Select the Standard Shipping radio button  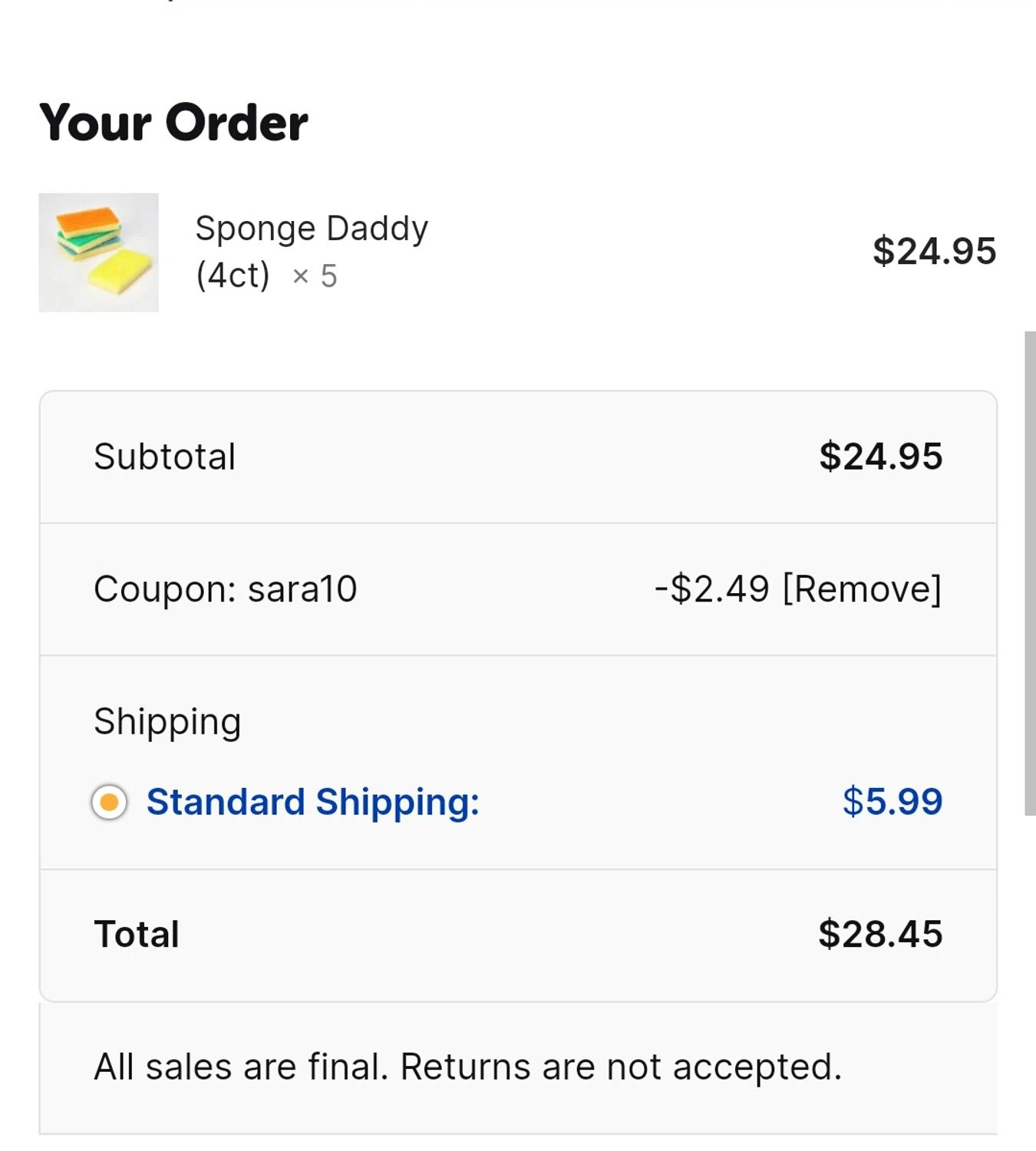[109, 803]
